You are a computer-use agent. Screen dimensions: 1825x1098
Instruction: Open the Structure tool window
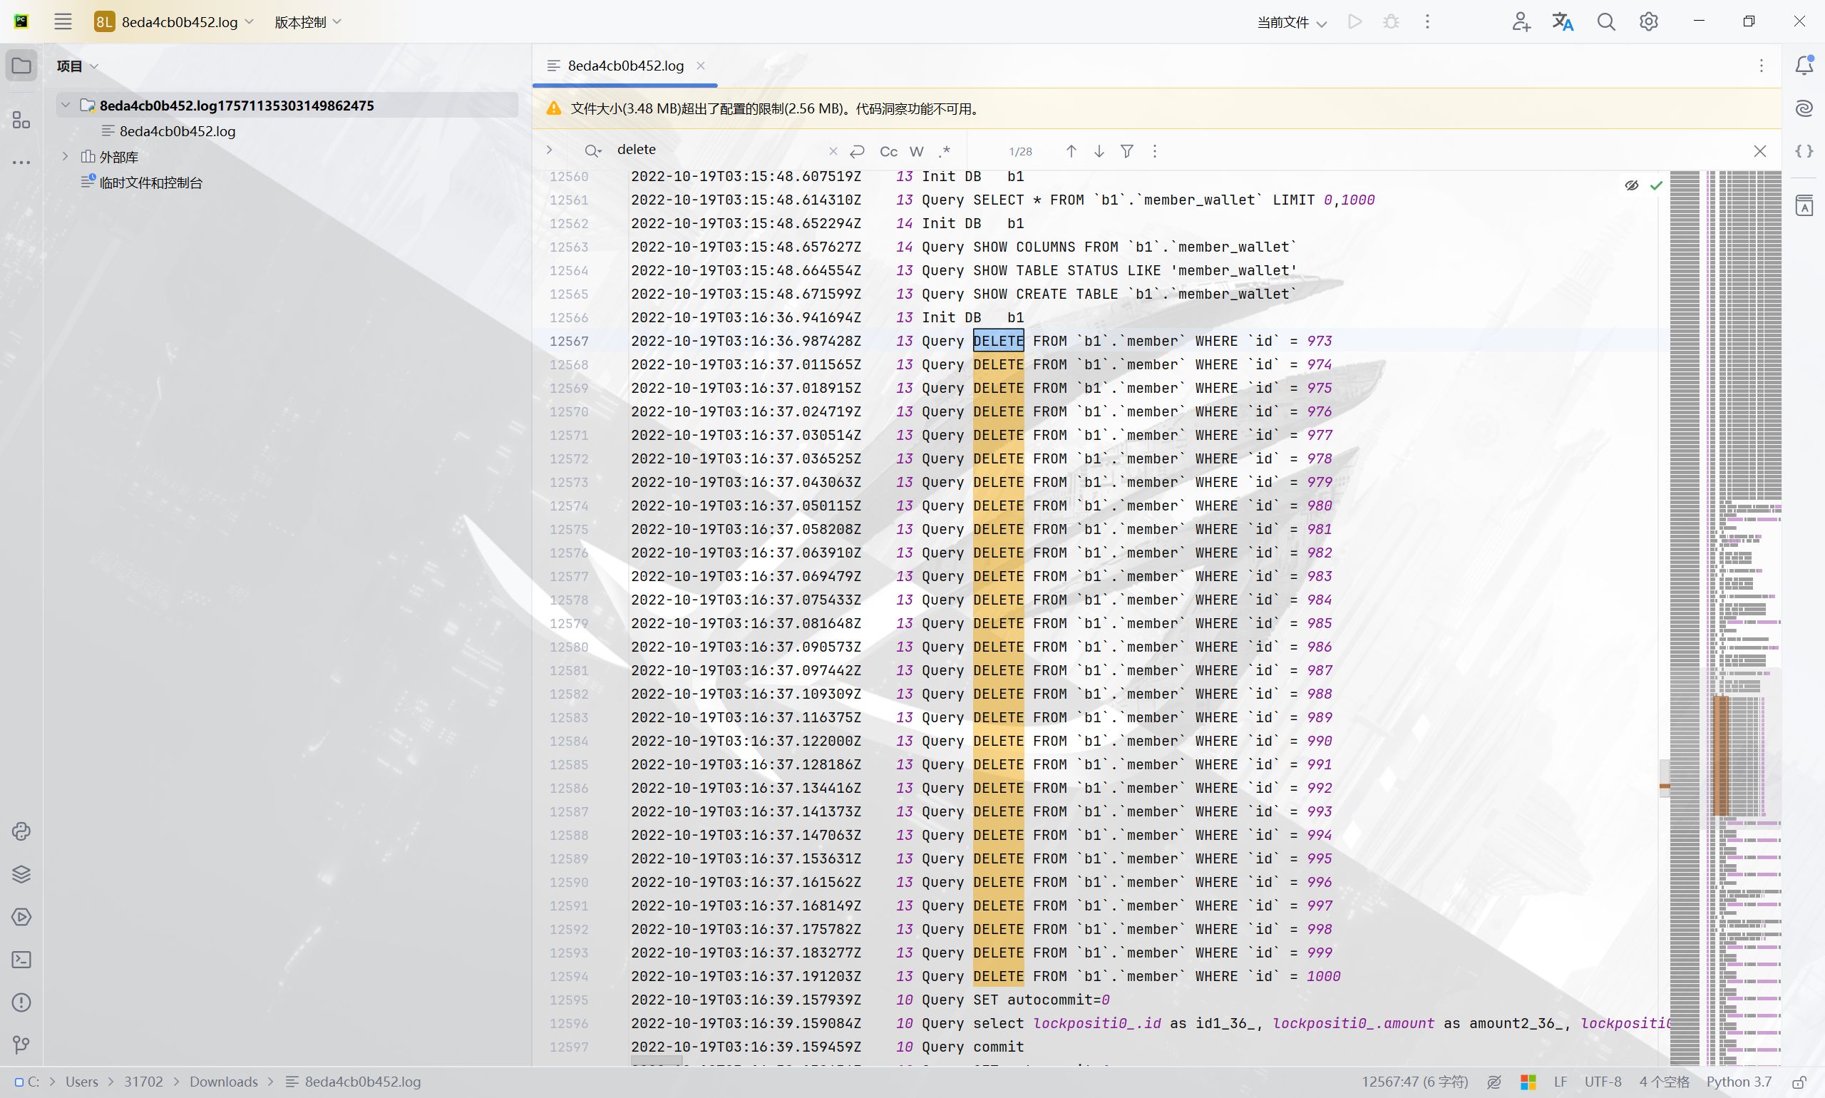(21, 120)
